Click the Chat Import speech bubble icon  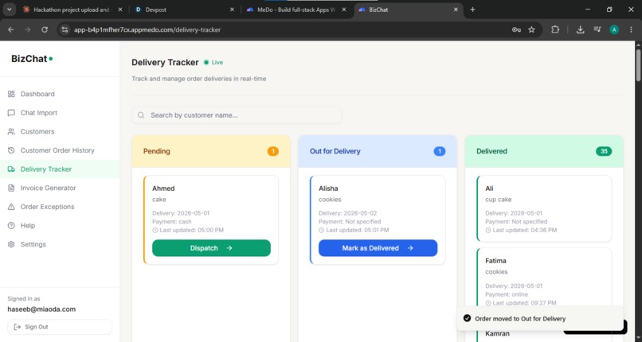point(11,113)
